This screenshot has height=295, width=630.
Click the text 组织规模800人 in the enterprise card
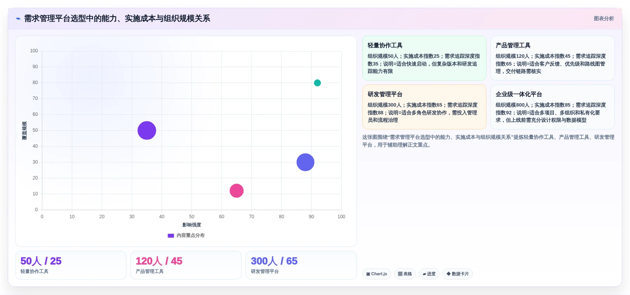click(x=512, y=105)
